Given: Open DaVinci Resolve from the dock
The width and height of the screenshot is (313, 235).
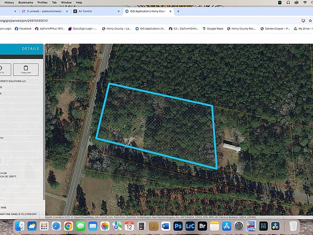Looking at the screenshot, I should point(276,226).
